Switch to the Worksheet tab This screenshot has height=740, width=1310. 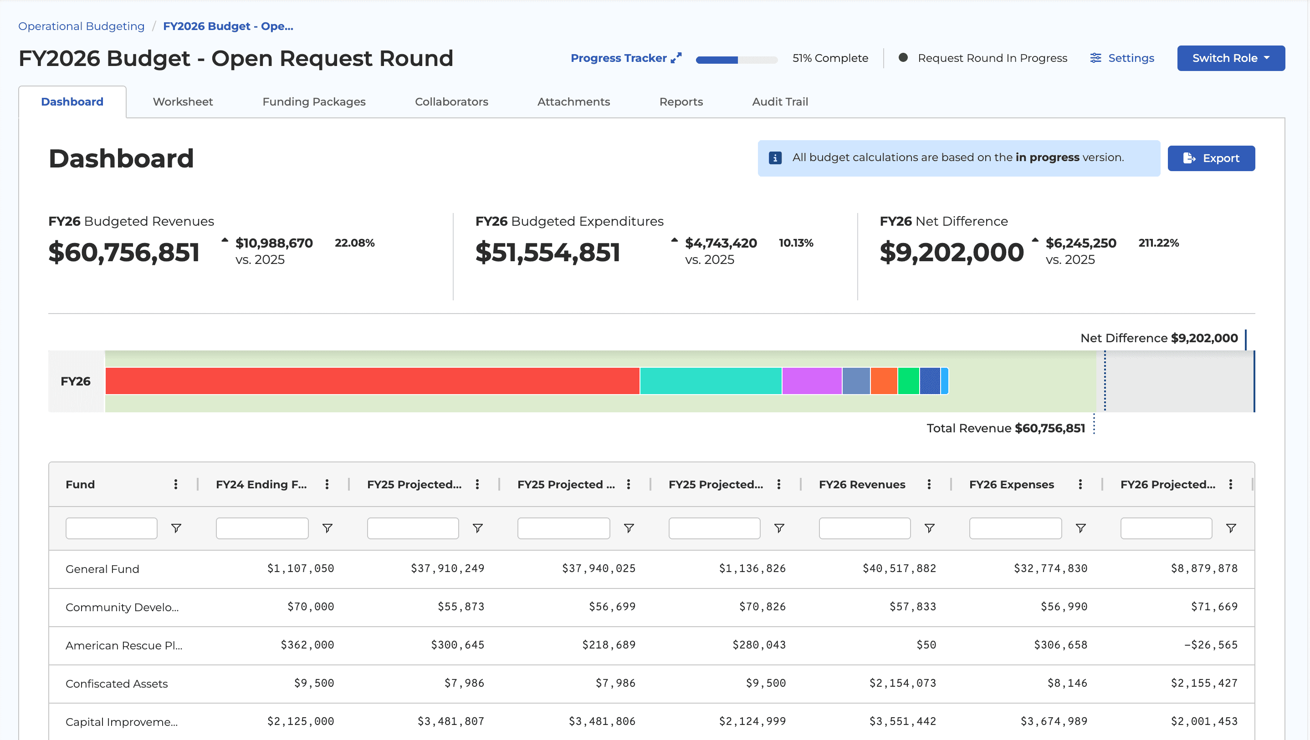182,101
